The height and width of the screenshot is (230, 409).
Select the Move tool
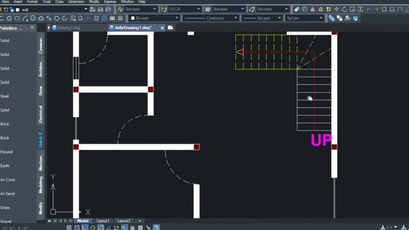coord(337,10)
